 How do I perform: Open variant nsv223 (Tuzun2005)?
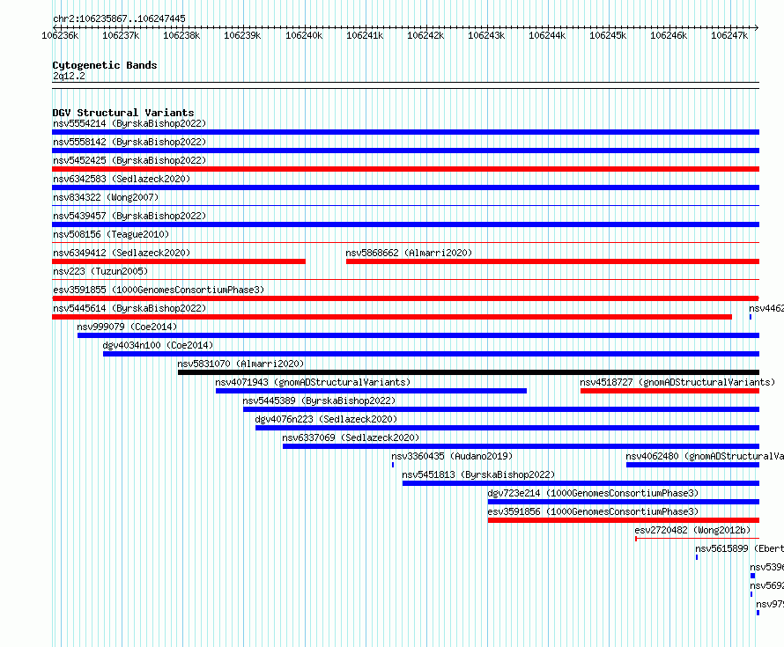coord(100,271)
